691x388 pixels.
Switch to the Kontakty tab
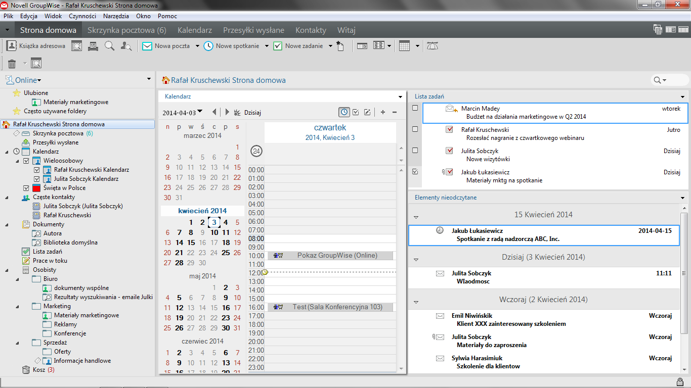tap(311, 30)
